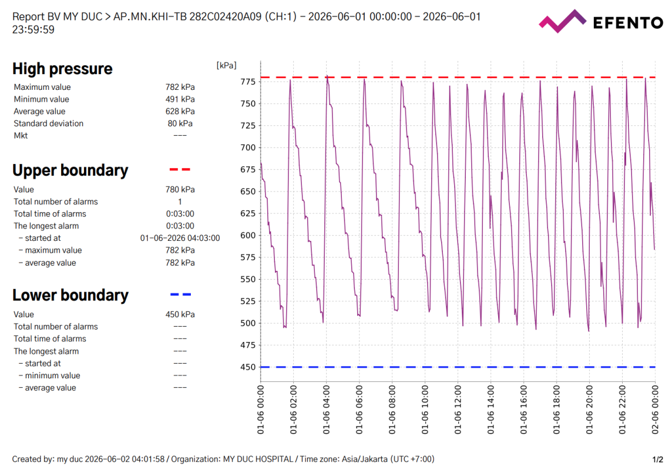The height and width of the screenshot is (470, 672).
Task: Click the 'Mkt' row label
Action: (21, 135)
